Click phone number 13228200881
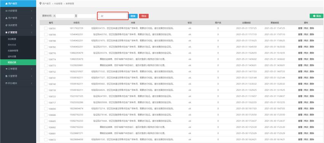 coord(77,65)
